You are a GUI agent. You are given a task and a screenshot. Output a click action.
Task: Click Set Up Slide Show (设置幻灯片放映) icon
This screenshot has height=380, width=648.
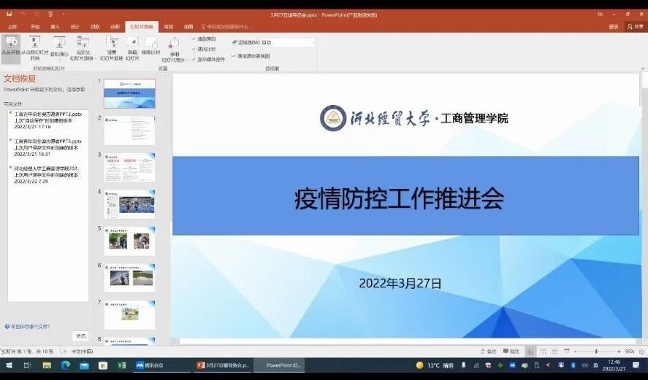pyautogui.click(x=112, y=46)
